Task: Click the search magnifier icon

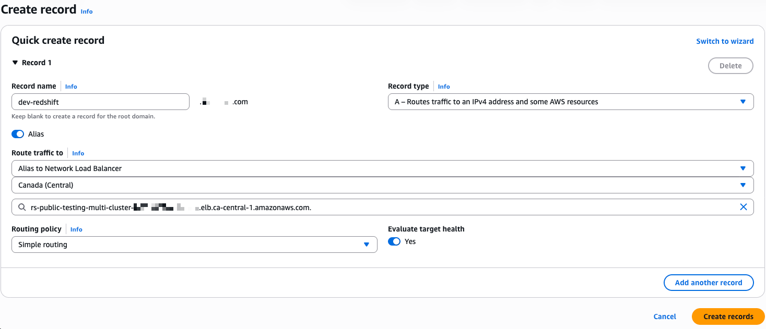Action: point(22,208)
